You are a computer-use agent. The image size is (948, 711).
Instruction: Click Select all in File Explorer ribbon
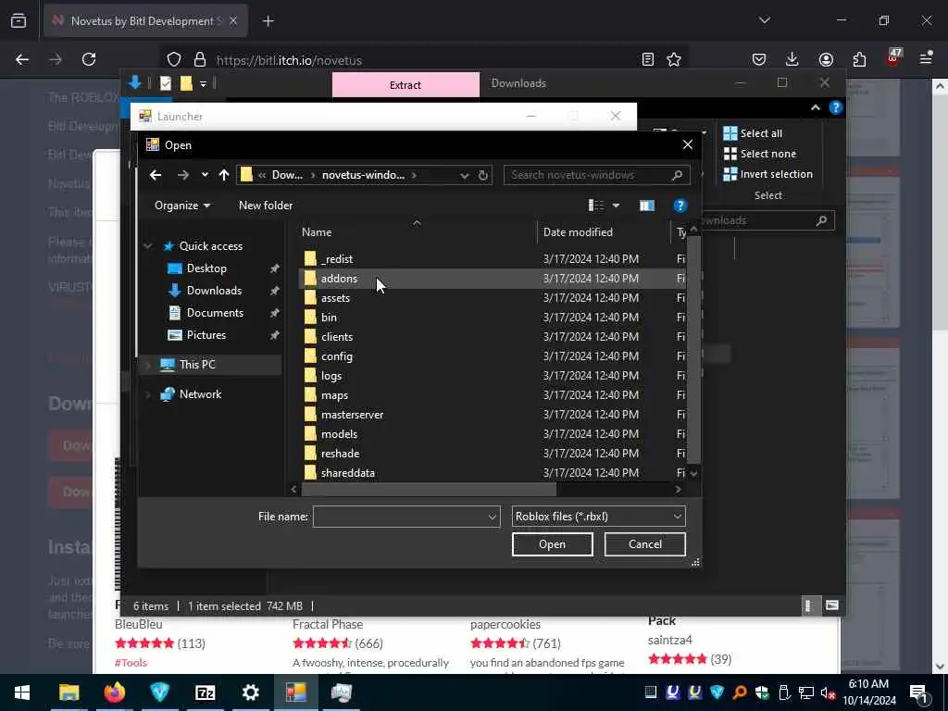[x=753, y=133]
